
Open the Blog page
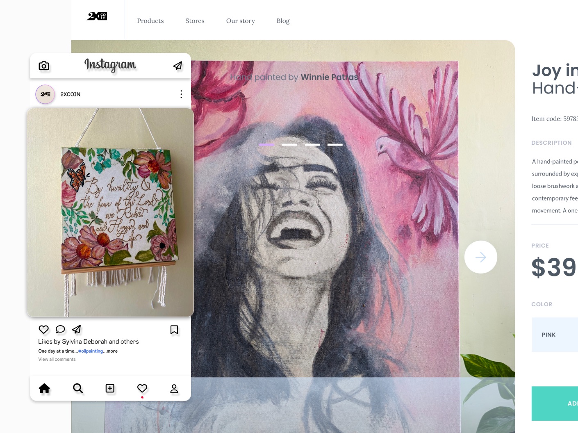point(283,21)
